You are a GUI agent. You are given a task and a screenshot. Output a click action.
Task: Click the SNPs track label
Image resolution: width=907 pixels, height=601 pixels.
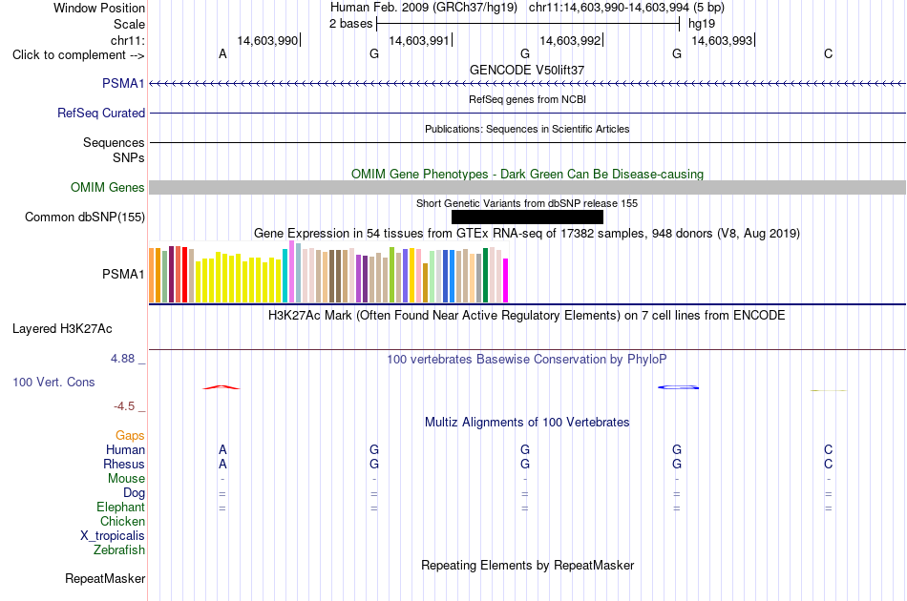(x=129, y=157)
